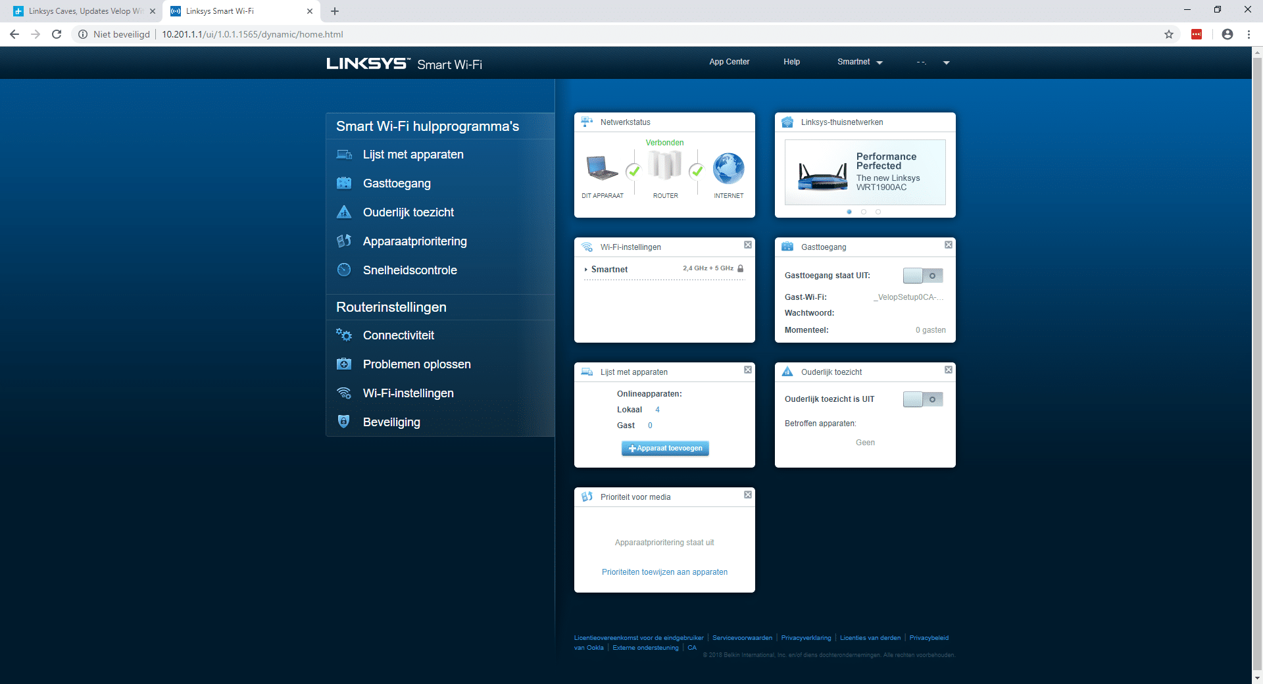The height and width of the screenshot is (684, 1263).
Task: Click the lock icon beside Smartnet network
Action: tap(741, 268)
